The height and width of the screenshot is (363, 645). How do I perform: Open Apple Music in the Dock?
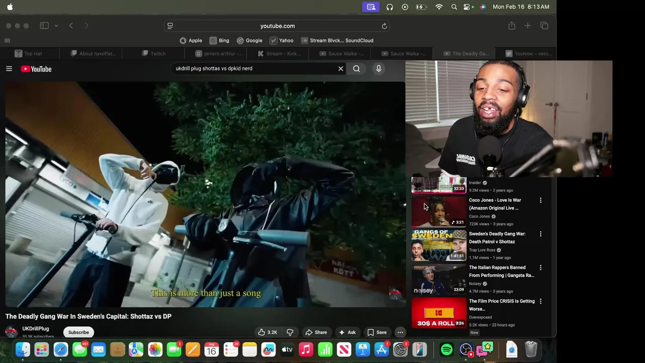tap(306, 349)
